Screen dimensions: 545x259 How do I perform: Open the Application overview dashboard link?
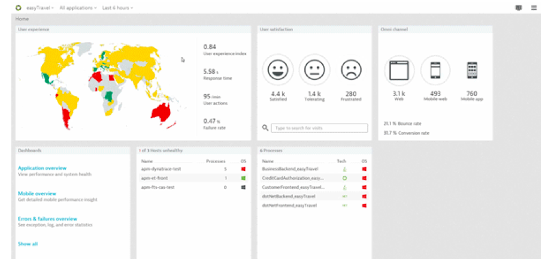[42, 168]
